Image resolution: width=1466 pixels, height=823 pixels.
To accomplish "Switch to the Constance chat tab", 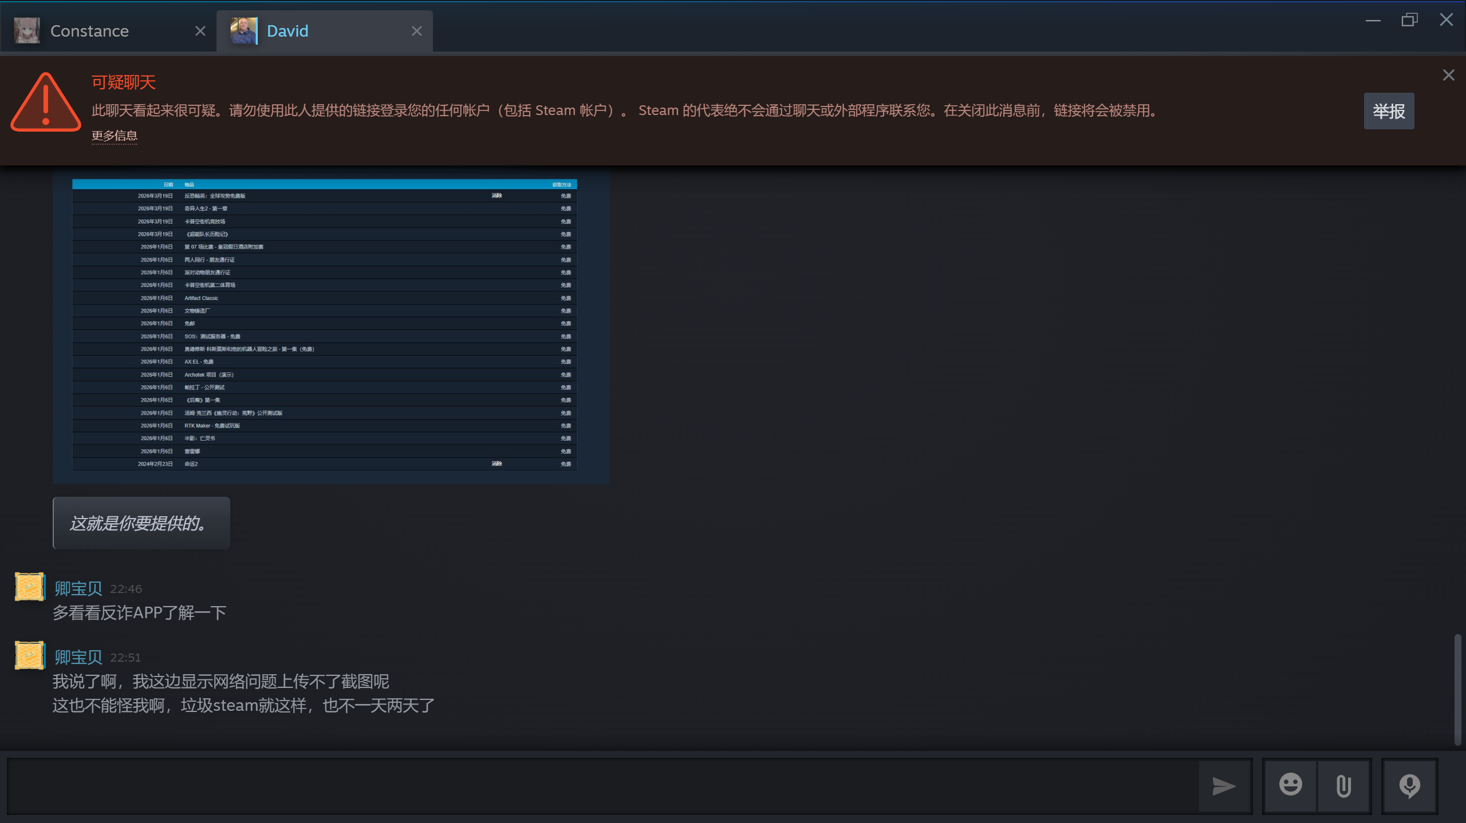I will tap(89, 31).
